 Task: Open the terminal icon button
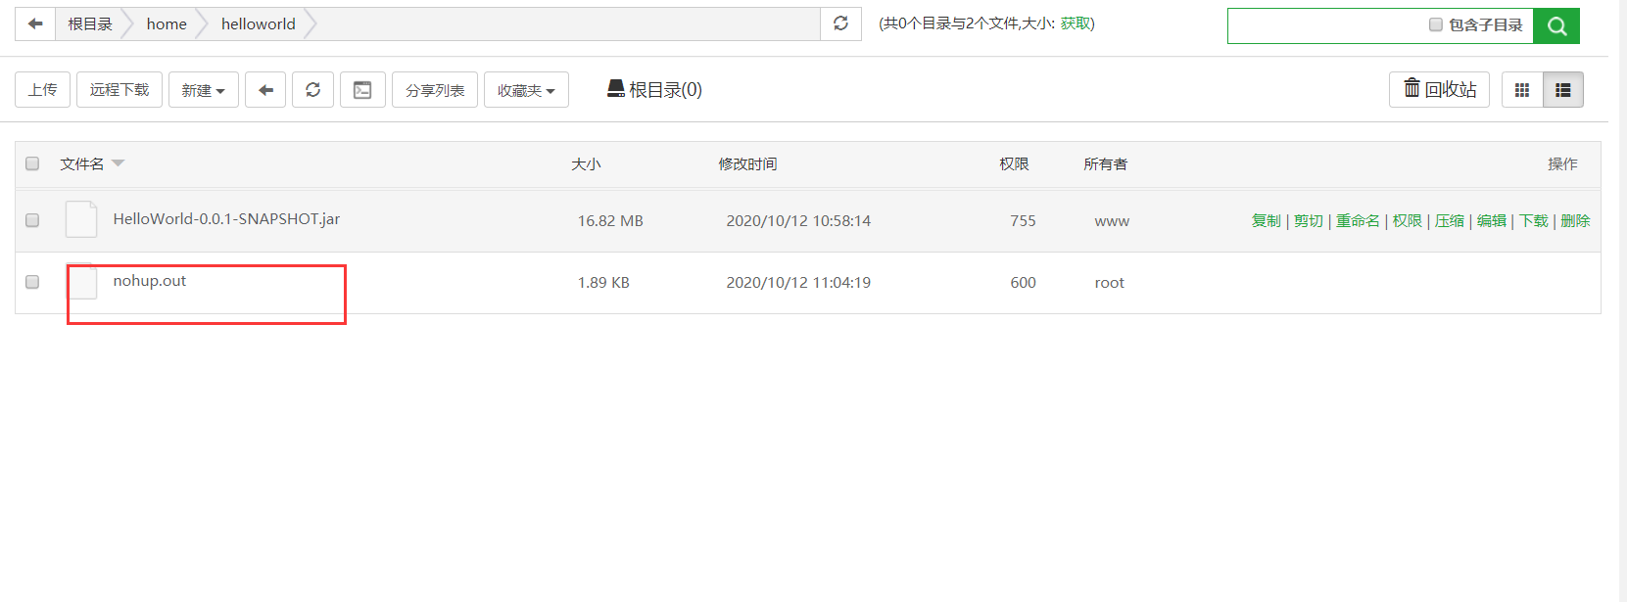[362, 90]
